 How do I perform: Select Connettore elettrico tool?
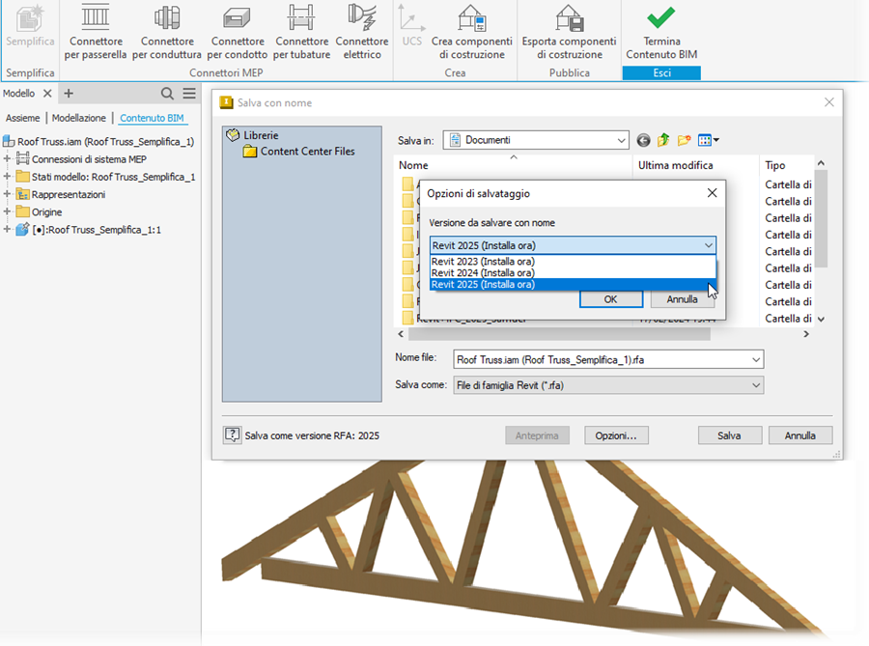tap(362, 31)
